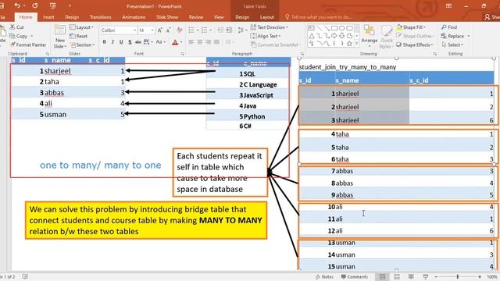Switch to the Slide Show tab
This screenshot has width=500, height=281.
coord(167,17)
